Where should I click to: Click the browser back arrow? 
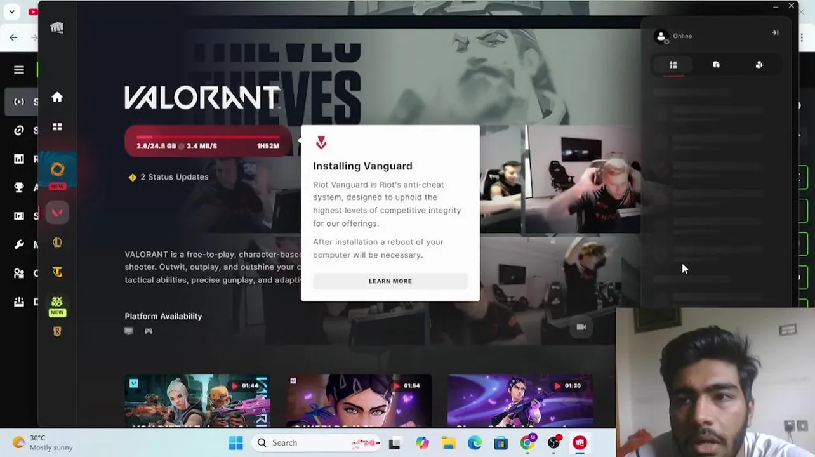point(13,37)
